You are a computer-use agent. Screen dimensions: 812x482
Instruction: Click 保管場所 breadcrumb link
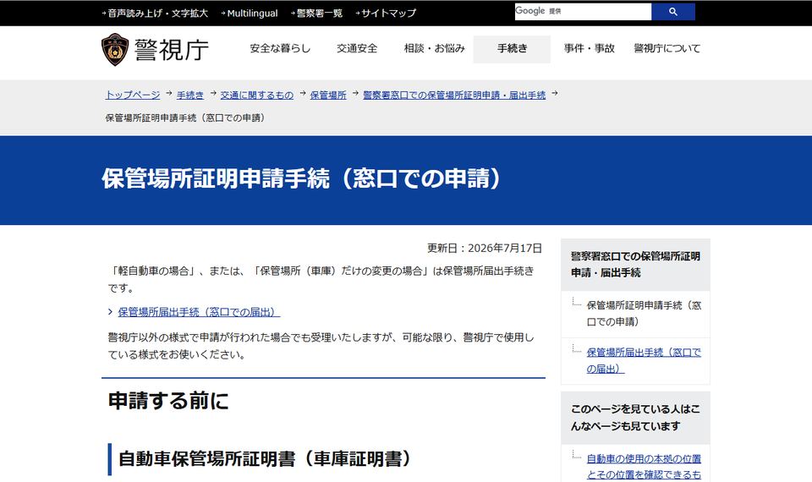click(328, 95)
